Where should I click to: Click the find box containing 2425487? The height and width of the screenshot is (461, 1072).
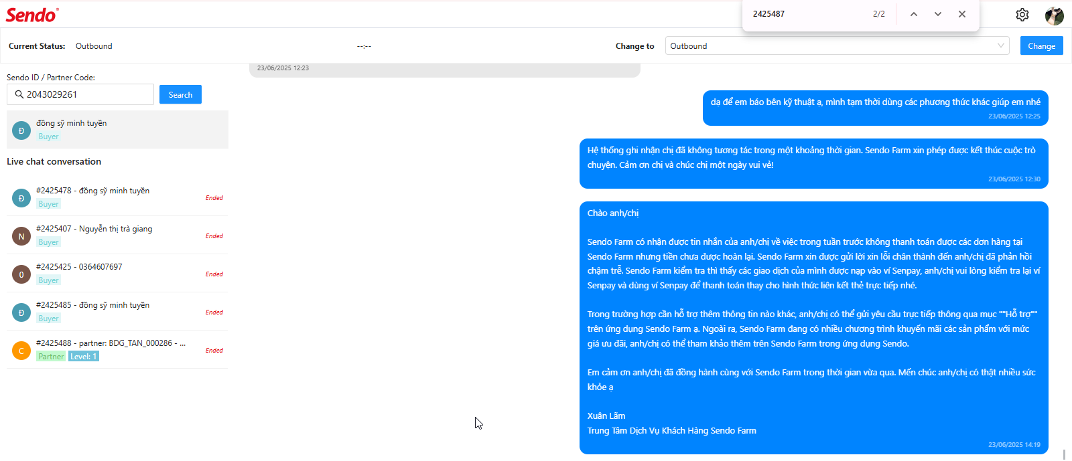(807, 14)
